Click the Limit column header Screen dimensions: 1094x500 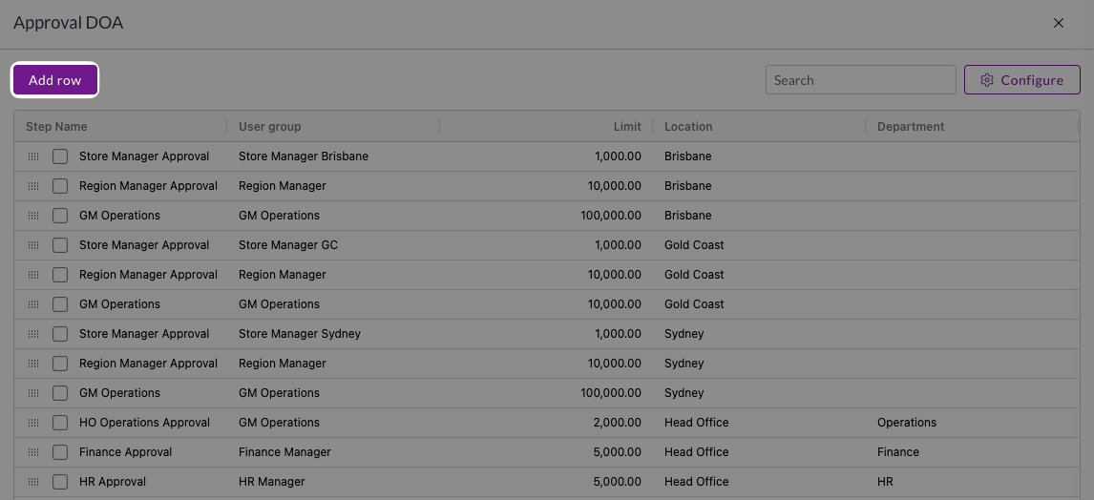point(627,127)
